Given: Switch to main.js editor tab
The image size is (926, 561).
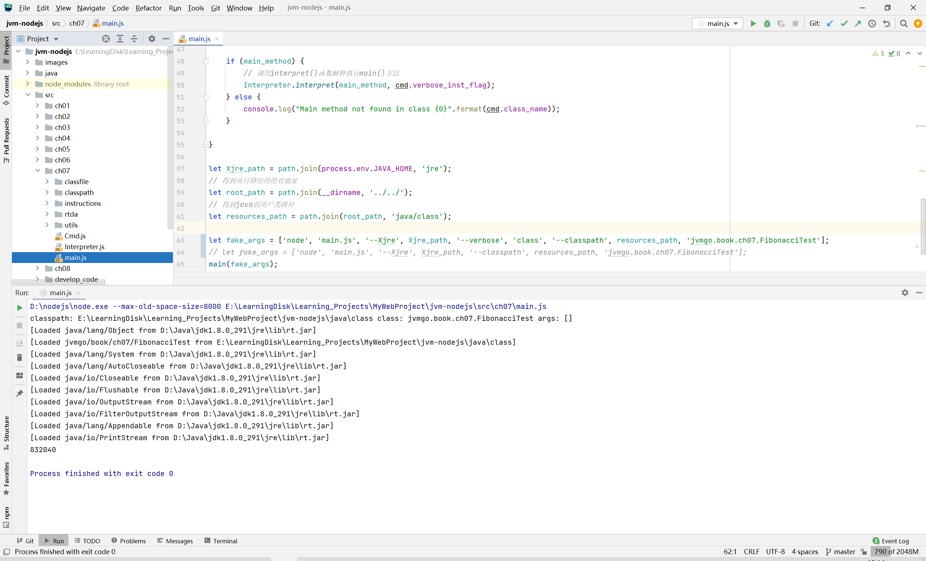Looking at the screenshot, I should pos(199,39).
